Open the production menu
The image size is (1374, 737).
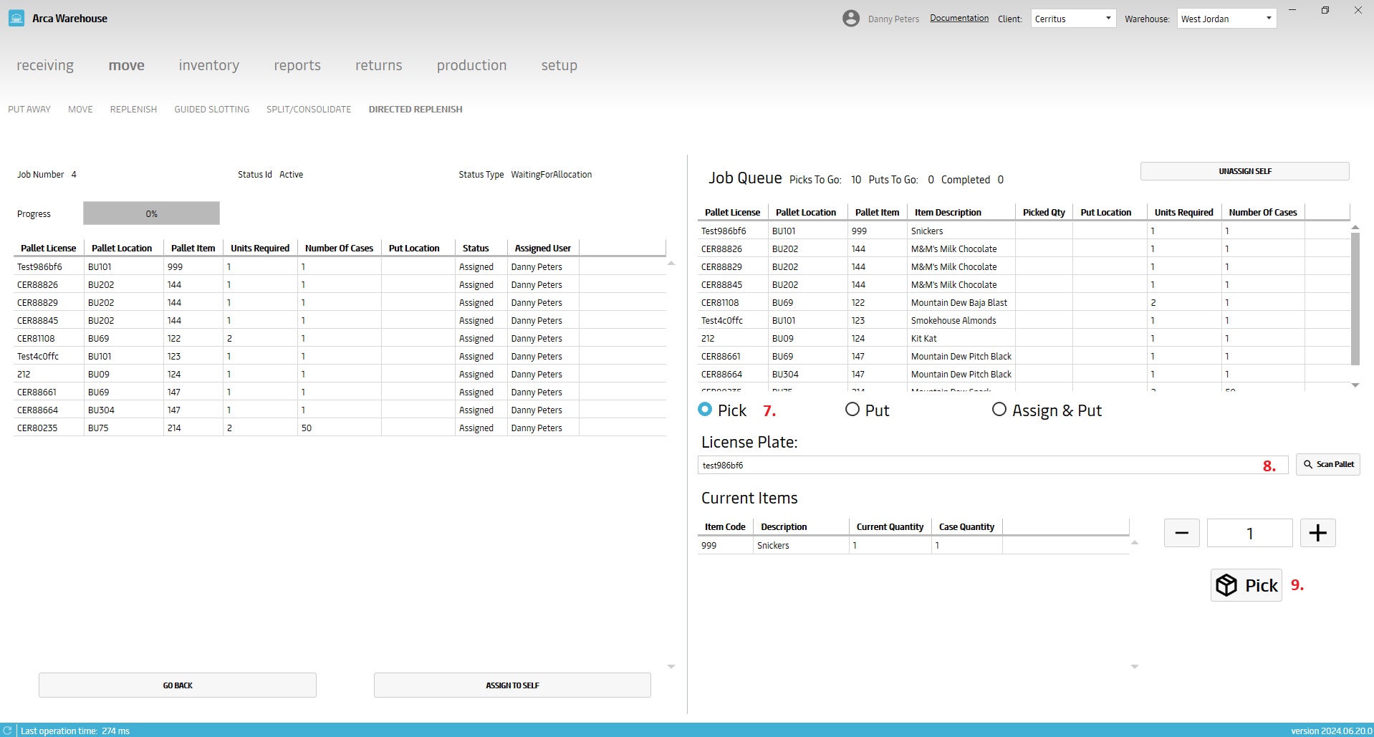[x=471, y=65]
